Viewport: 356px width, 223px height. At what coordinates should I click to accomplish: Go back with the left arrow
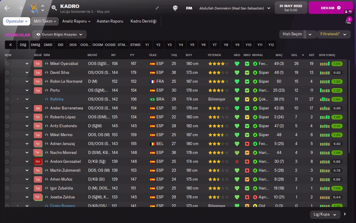click(x=7, y=8)
